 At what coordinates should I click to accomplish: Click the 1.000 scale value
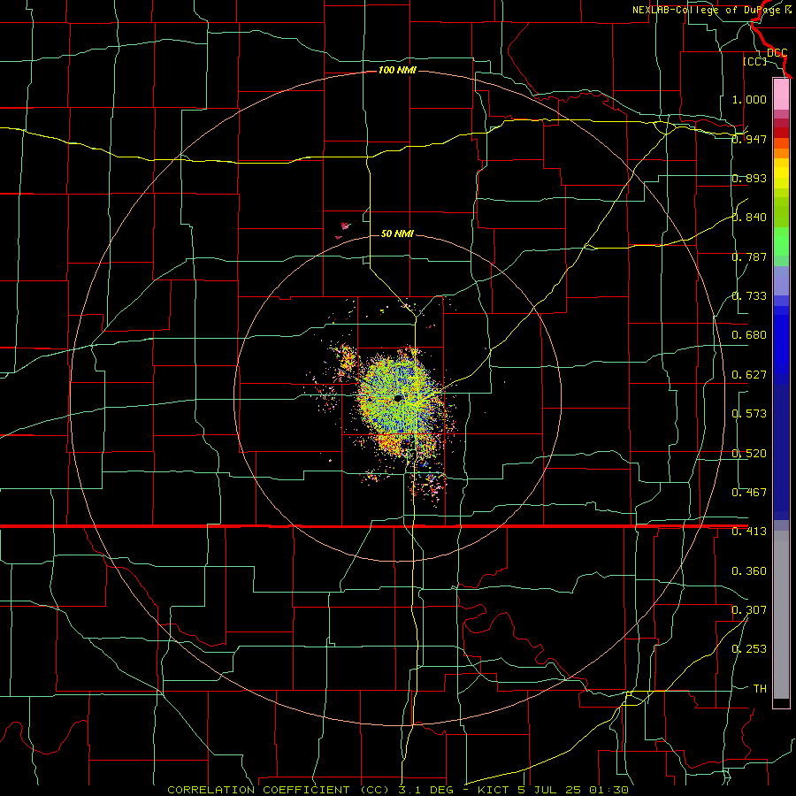tap(749, 99)
